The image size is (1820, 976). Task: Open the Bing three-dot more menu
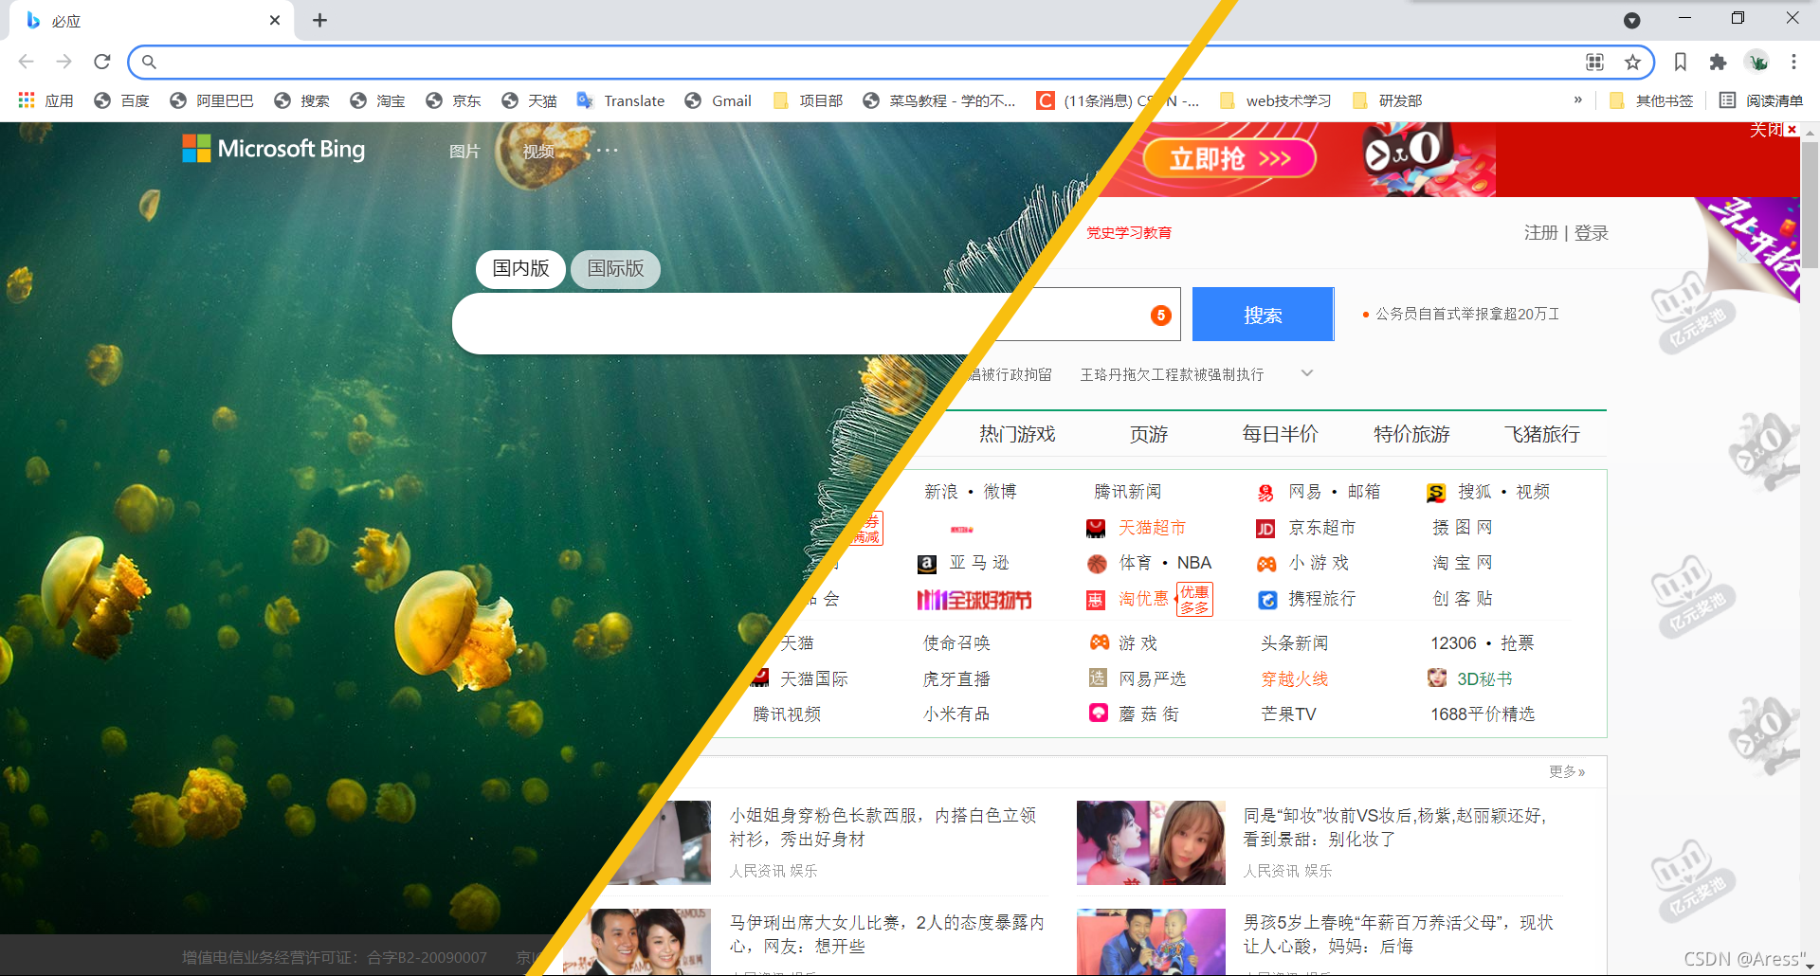pyautogui.click(x=608, y=150)
